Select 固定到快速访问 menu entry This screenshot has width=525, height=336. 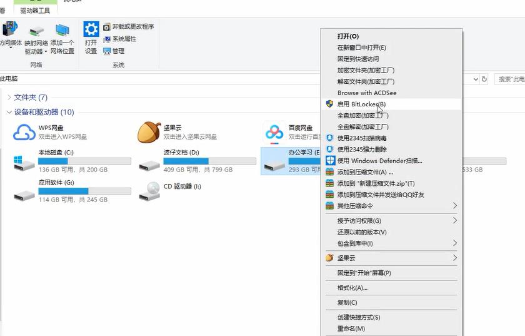(392, 59)
